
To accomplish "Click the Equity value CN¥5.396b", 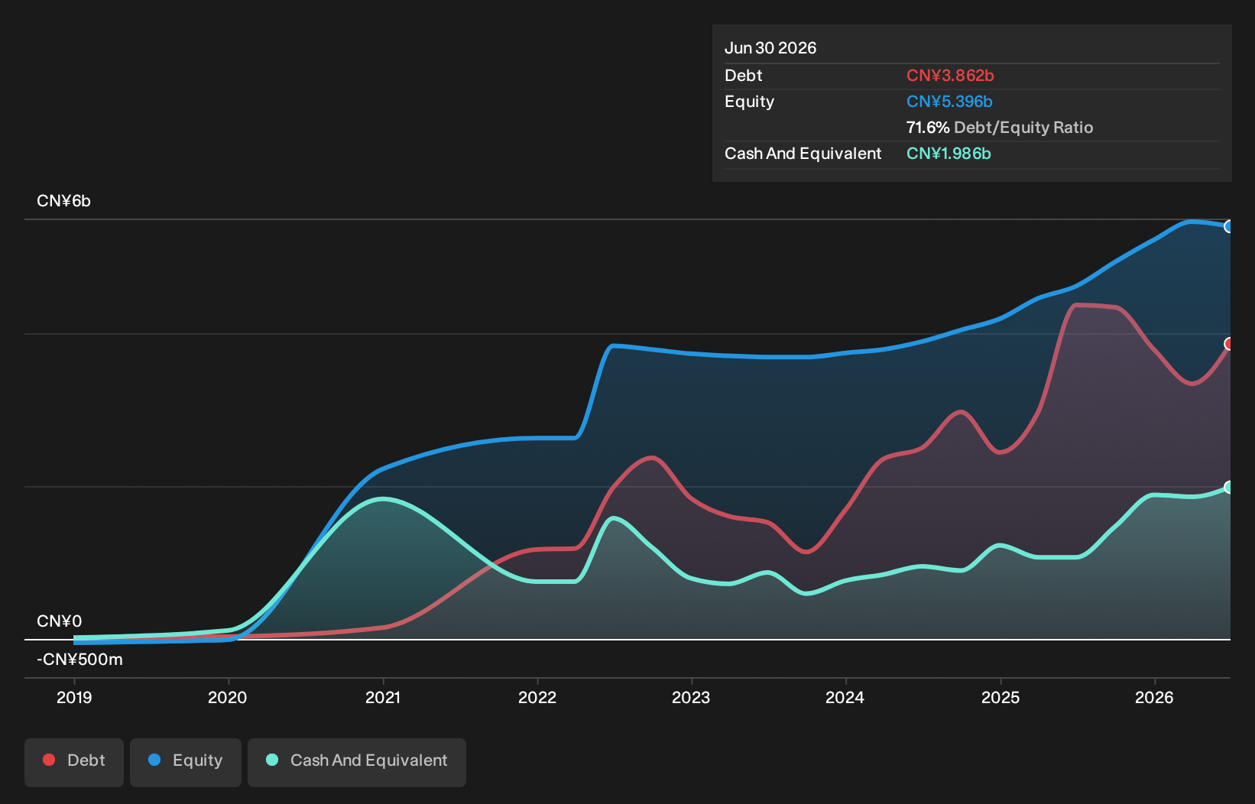I will pos(949,102).
